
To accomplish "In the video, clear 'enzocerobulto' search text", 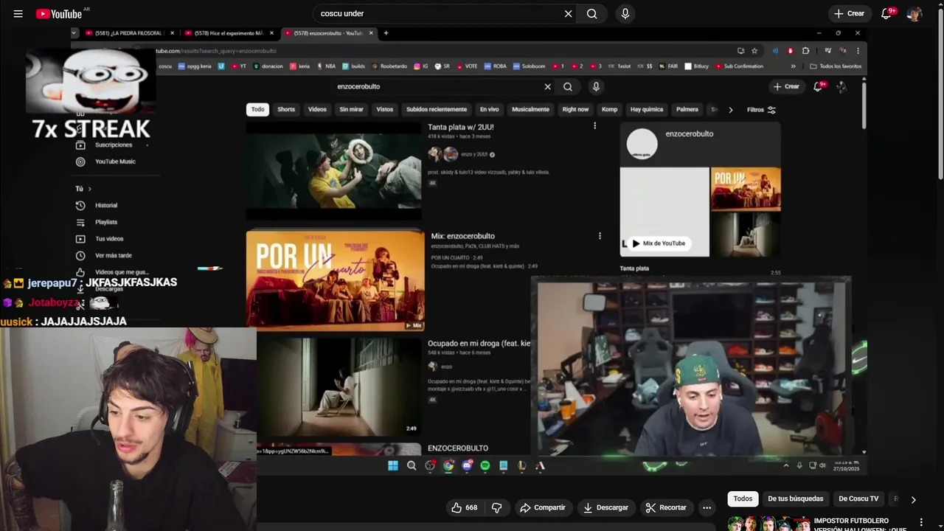I will point(547,86).
